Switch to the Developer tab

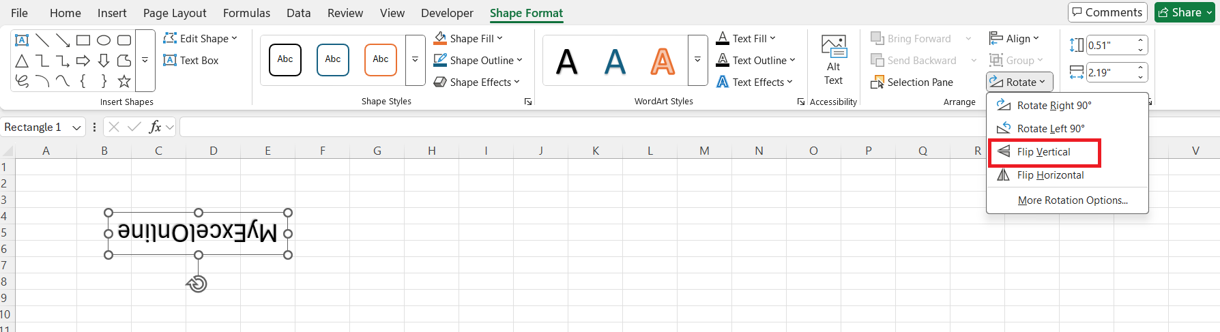click(x=447, y=13)
